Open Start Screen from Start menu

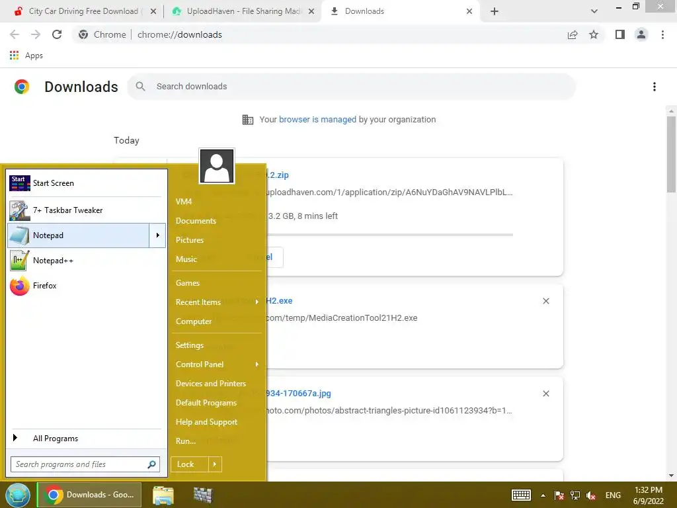(87, 183)
